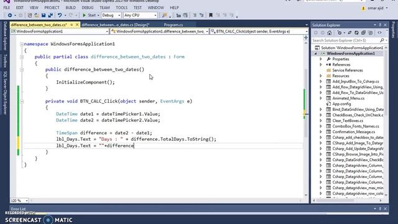The image size is (398, 224).
Task: Click the Collapse All icon in Solution Explorer
Action: click(x=363, y=33)
